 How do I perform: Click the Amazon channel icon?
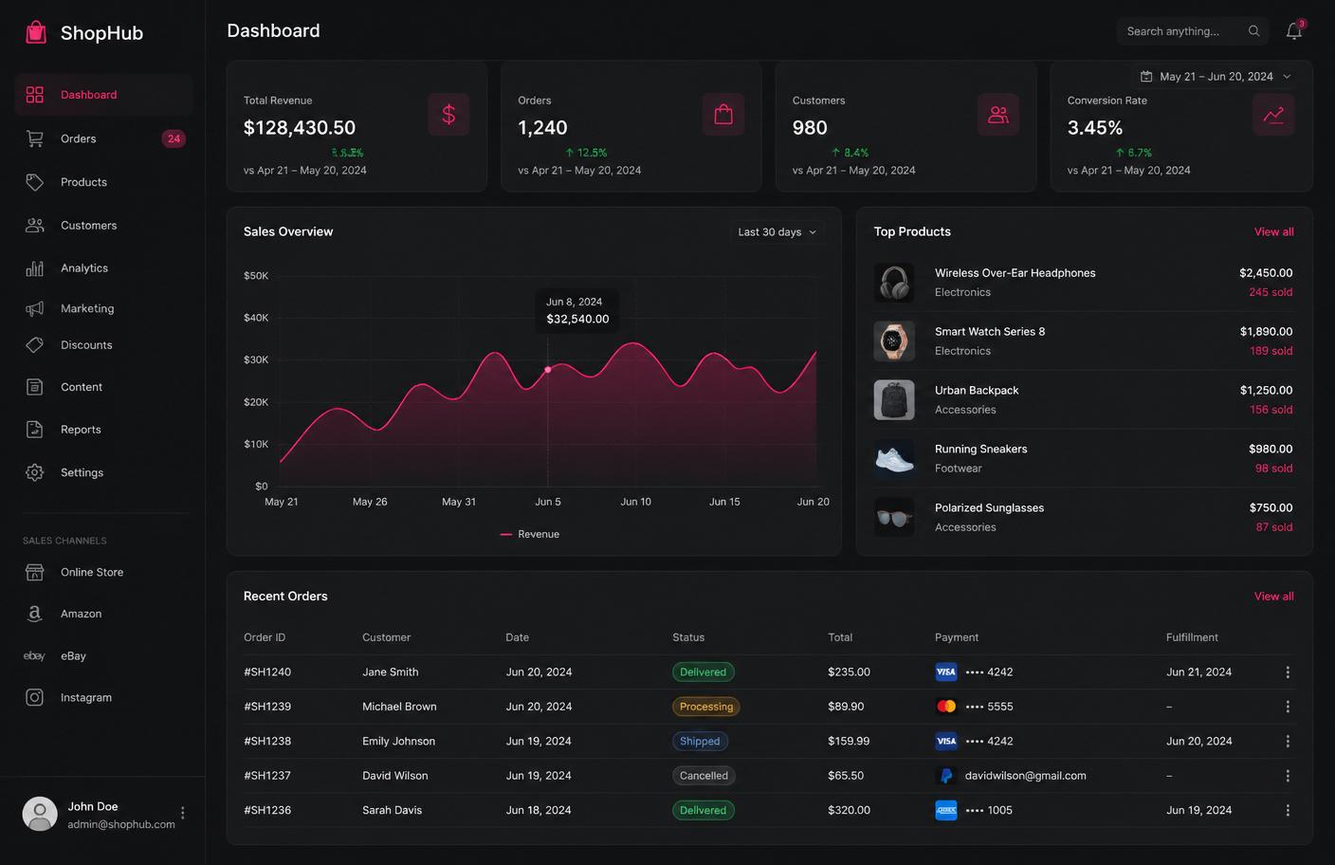(x=34, y=614)
